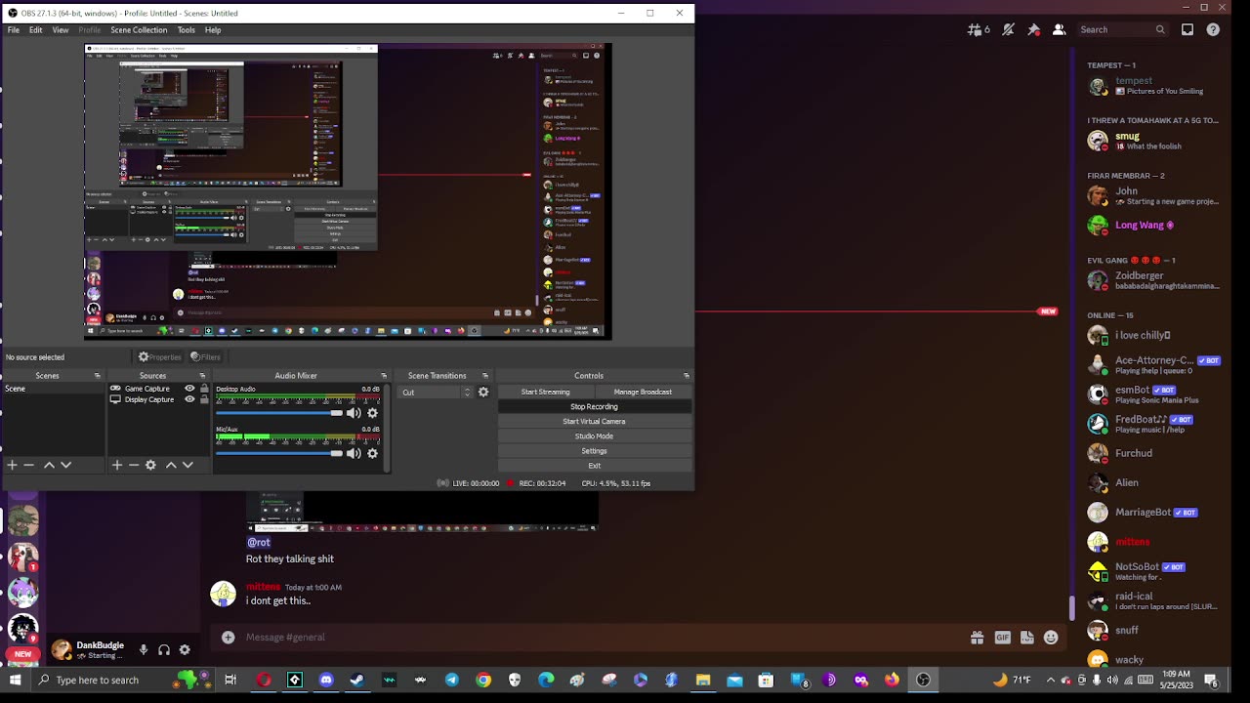Toggle lock on Game Capture source
This screenshot has width=1250, height=703.
tap(204, 389)
